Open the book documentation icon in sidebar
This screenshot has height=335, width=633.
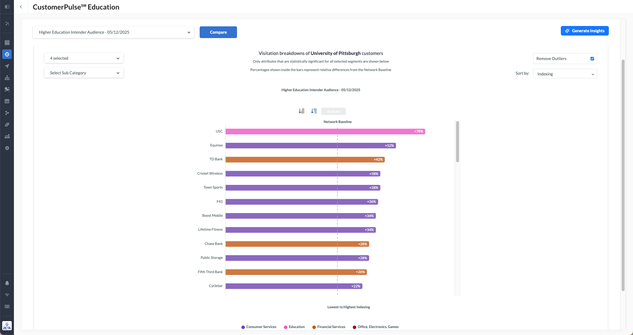pyautogui.click(x=7, y=306)
